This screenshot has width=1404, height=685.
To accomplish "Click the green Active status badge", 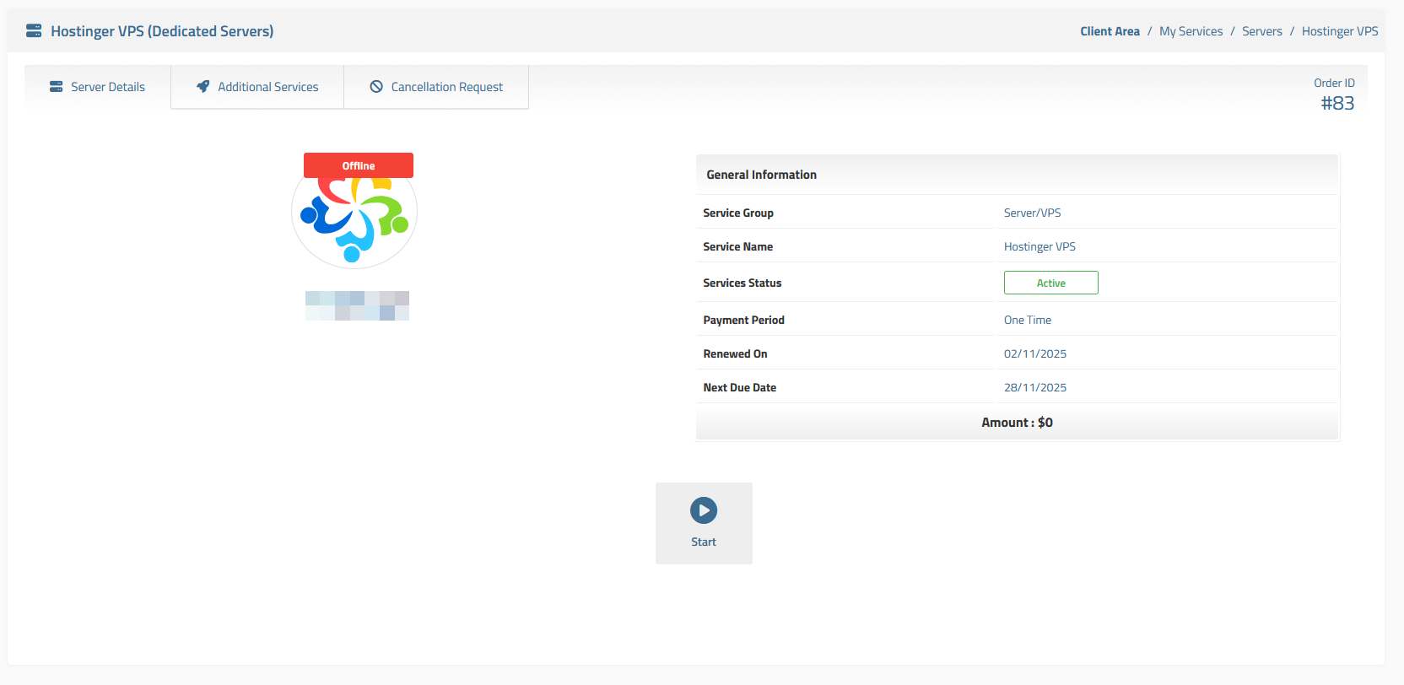I will pos(1050,283).
